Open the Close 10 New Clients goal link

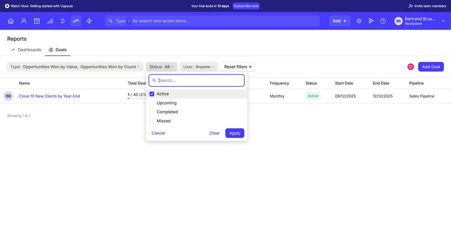coord(49,96)
